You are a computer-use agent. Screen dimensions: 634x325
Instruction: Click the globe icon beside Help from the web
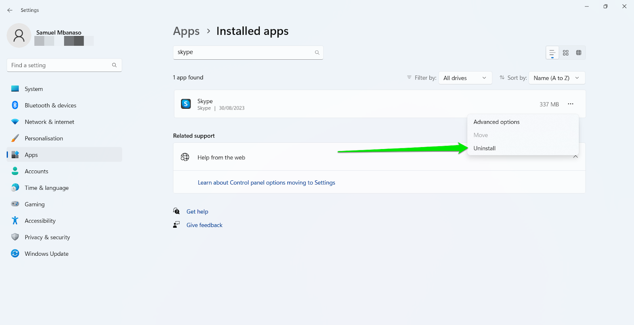(x=185, y=157)
